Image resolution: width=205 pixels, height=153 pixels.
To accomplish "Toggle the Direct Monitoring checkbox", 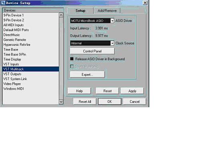I will (x=72, y=66).
